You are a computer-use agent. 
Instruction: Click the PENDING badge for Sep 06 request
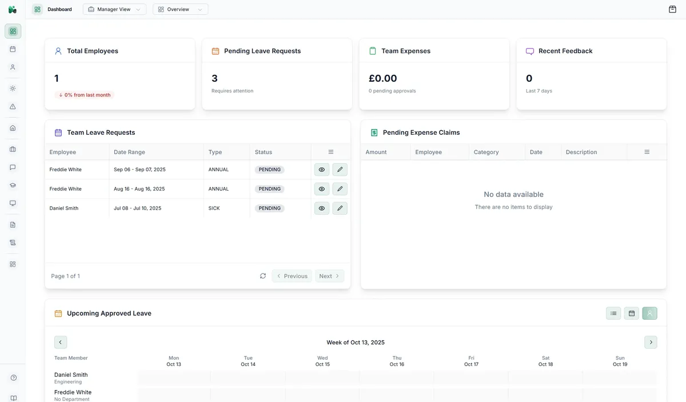(270, 170)
